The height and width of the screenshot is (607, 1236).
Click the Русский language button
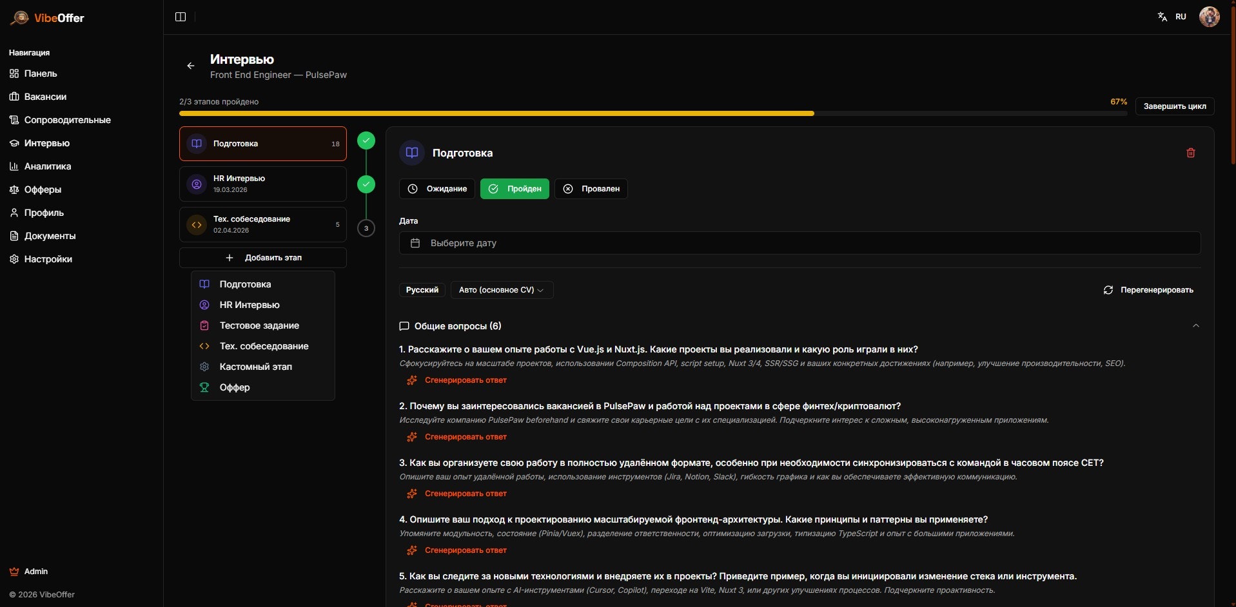(422, 290)
